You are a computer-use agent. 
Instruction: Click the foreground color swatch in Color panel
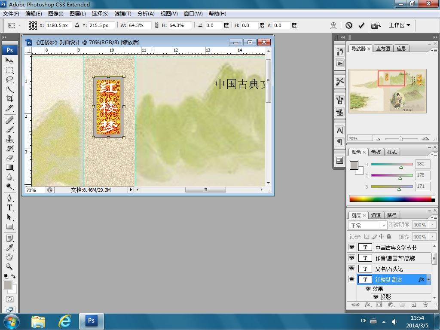click(354, 165)
